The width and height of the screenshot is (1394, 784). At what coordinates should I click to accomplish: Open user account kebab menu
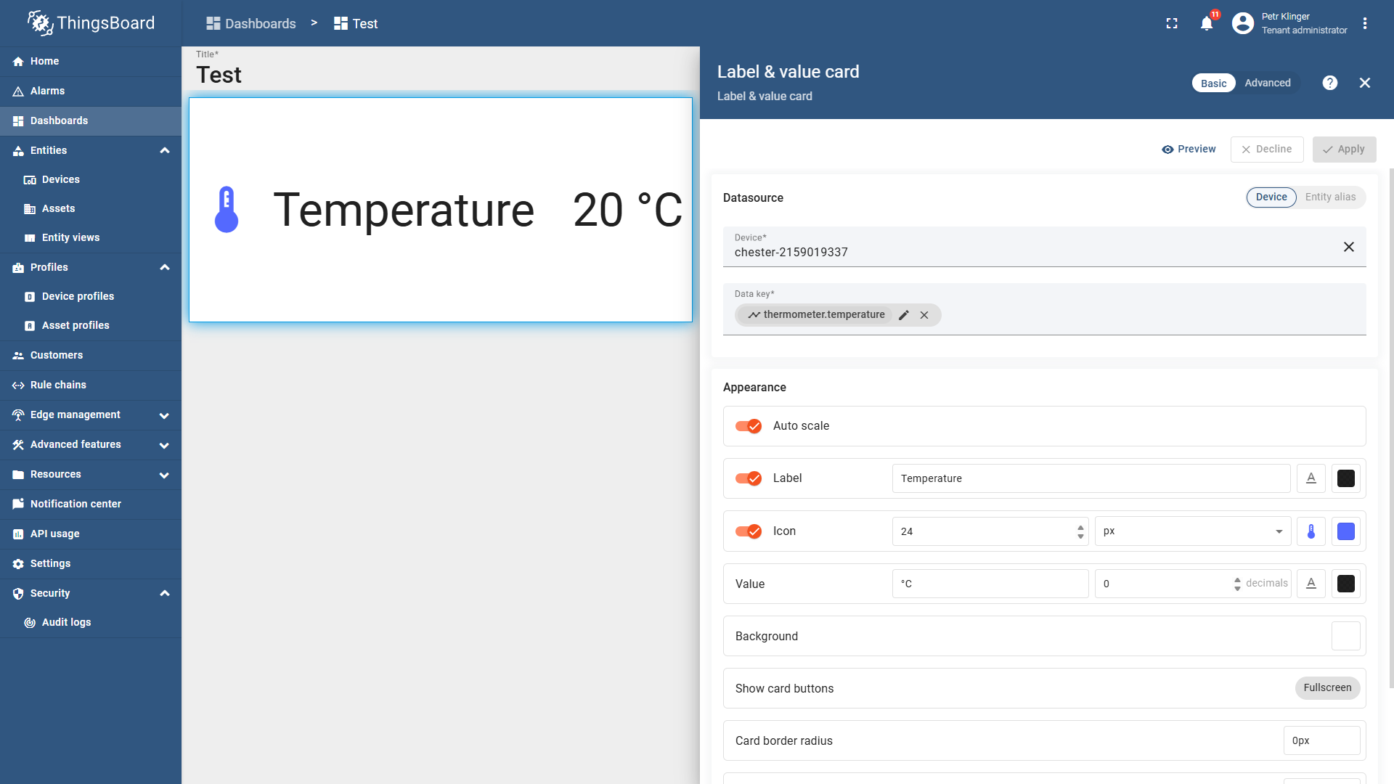[x=1365, y=23]
